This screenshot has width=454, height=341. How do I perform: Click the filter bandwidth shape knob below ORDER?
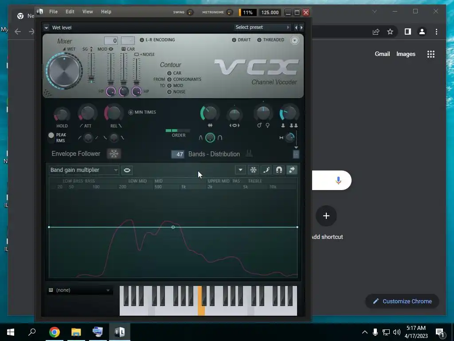(x=210, y=138)
